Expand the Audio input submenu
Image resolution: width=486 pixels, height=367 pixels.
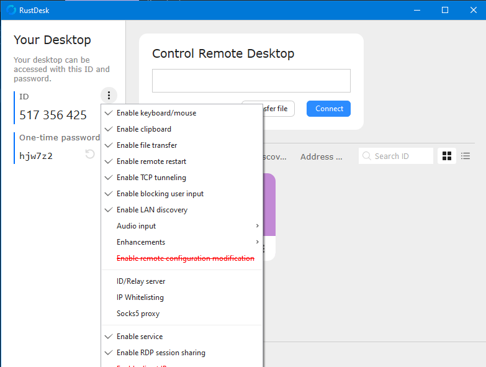click(182, 226)
